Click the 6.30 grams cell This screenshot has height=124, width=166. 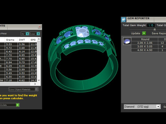click(11, 77)
